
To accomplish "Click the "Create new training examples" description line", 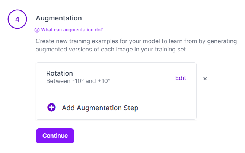I will pyautogui.click(x=136, y=41).
